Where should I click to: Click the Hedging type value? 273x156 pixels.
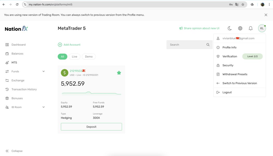click(66, 118)
